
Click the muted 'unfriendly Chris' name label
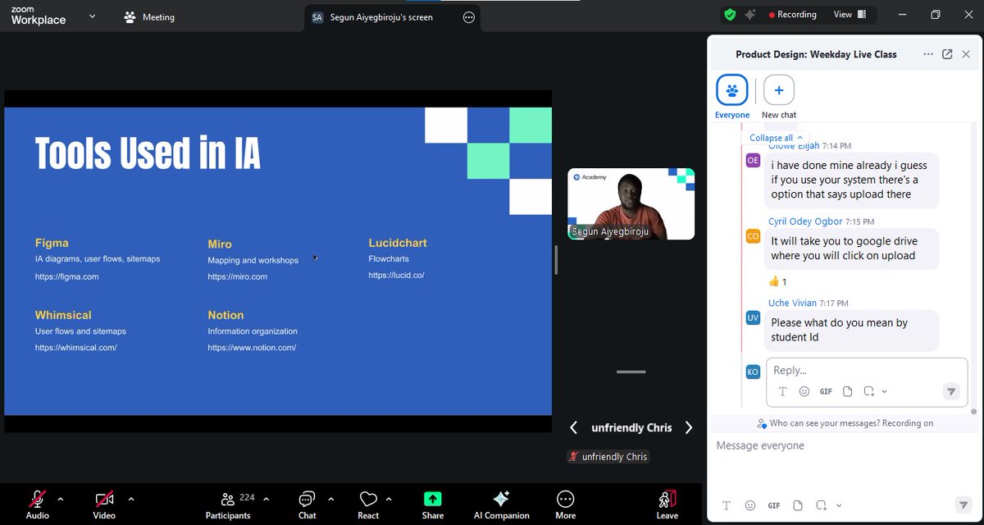[x=608, y=456]
